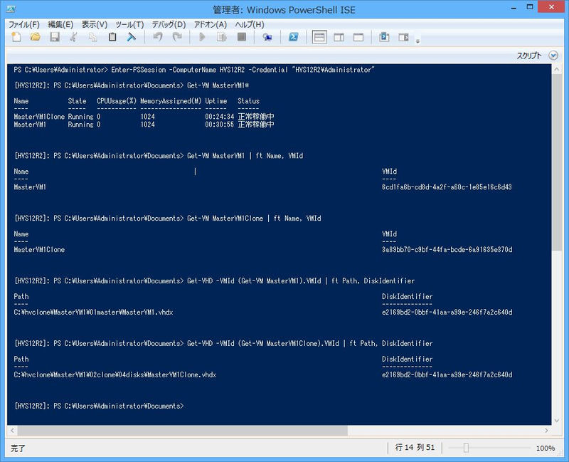
Task: Click the Undo arrow icon
Action: point(158,37)
